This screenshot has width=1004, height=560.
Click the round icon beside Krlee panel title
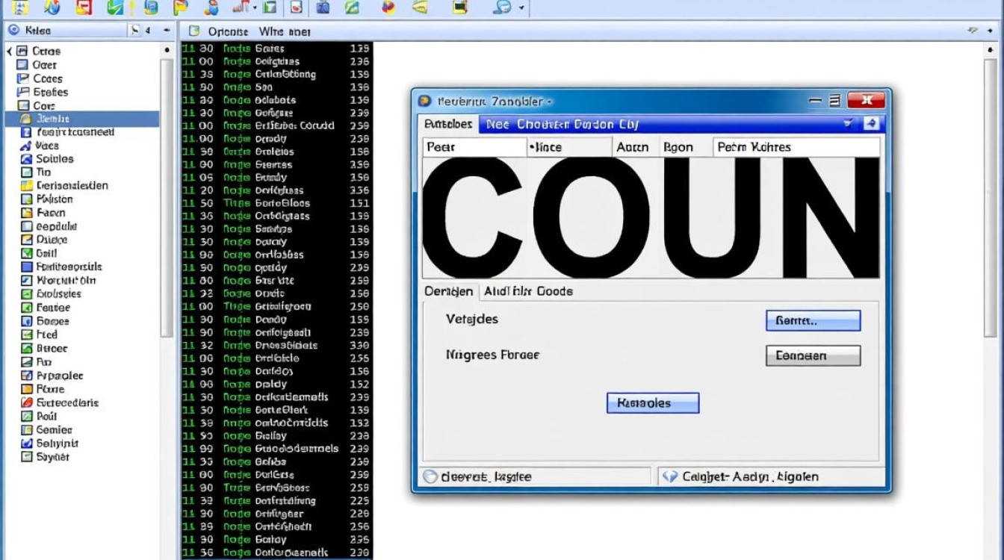[14, 31]
